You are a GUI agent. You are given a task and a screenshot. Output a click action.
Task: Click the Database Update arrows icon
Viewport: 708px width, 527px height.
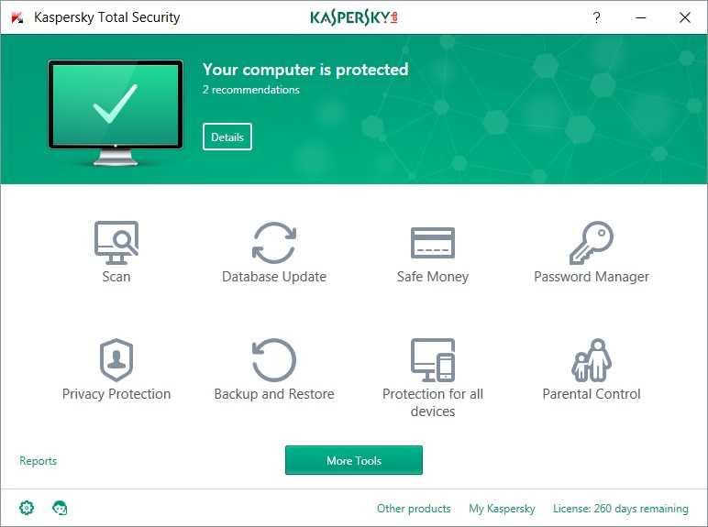coord(273,242)
